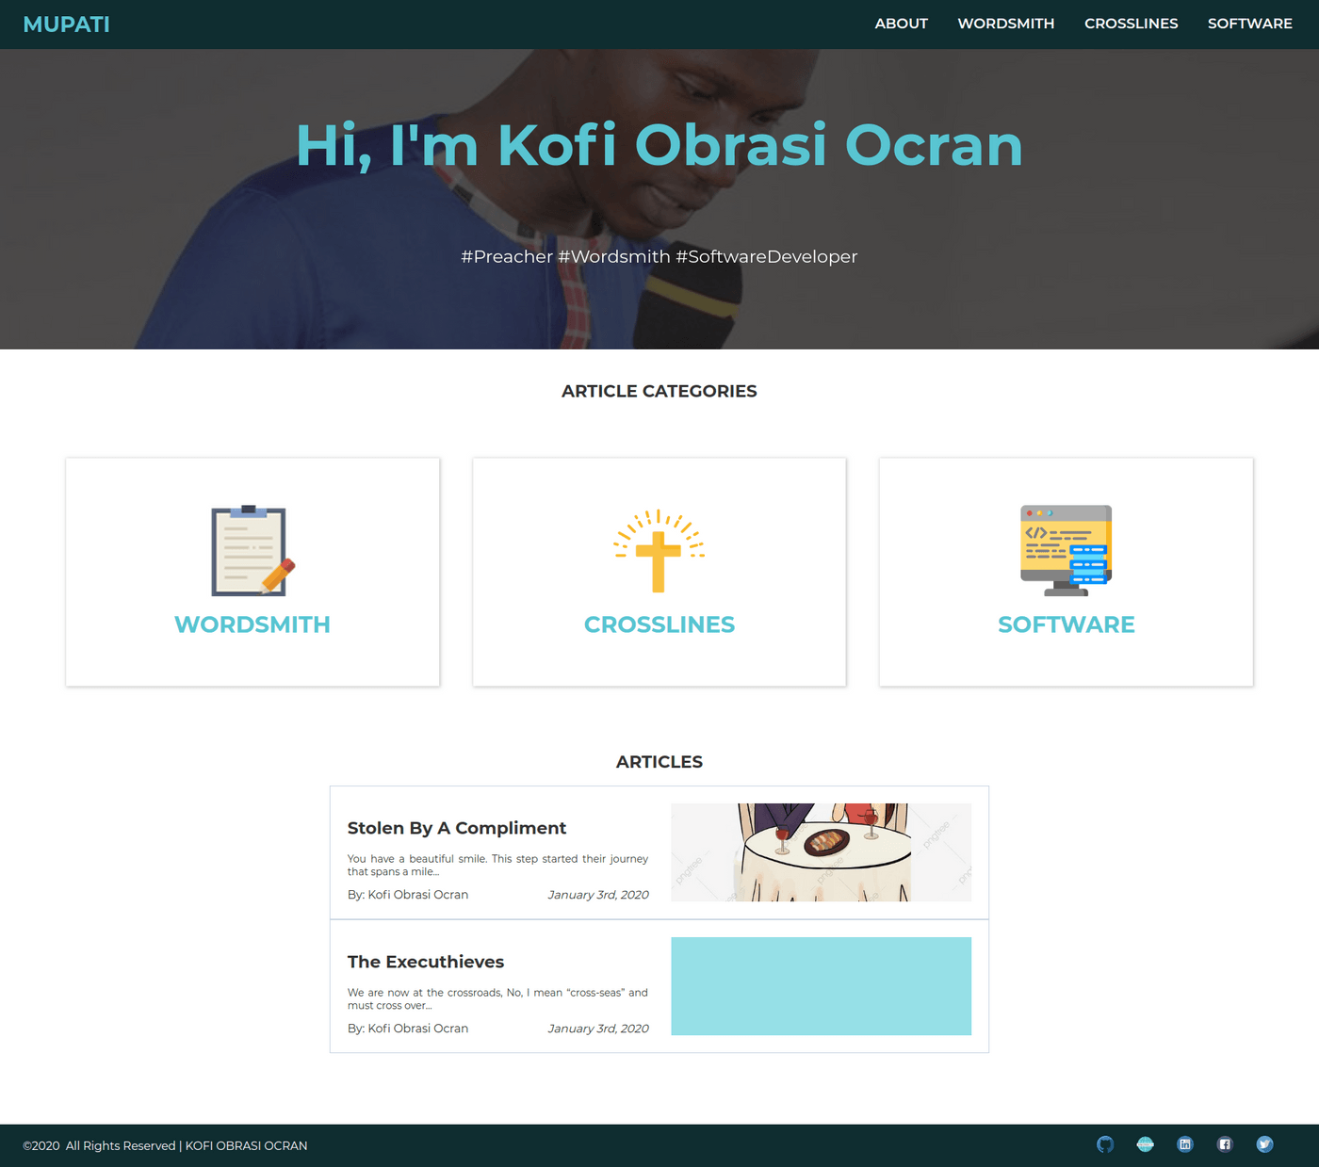Open the article The Executhieves
1319x1167 pixels.
425,962
